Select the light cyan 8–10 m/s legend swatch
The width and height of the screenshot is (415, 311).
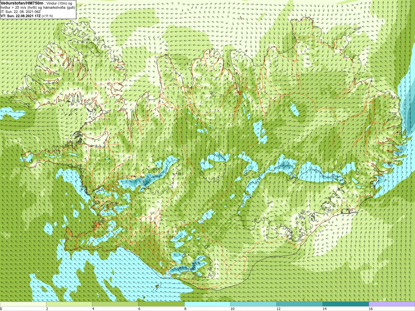pyautogui.click(x=207, y=304)
